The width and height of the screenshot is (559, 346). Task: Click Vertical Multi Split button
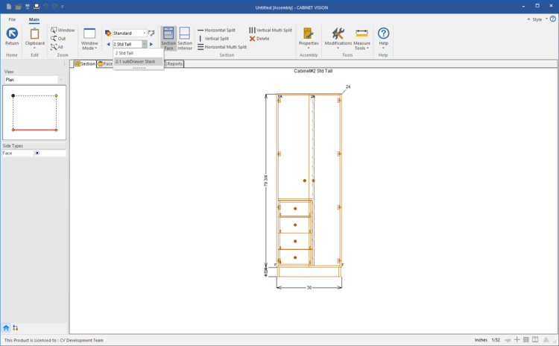(x=271, y=31)
